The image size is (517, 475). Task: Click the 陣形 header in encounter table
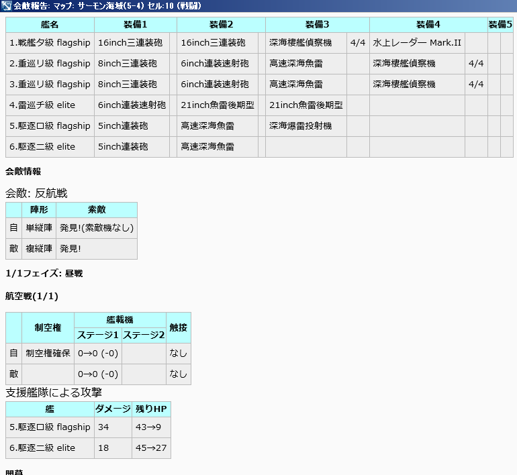click(39, 210)
